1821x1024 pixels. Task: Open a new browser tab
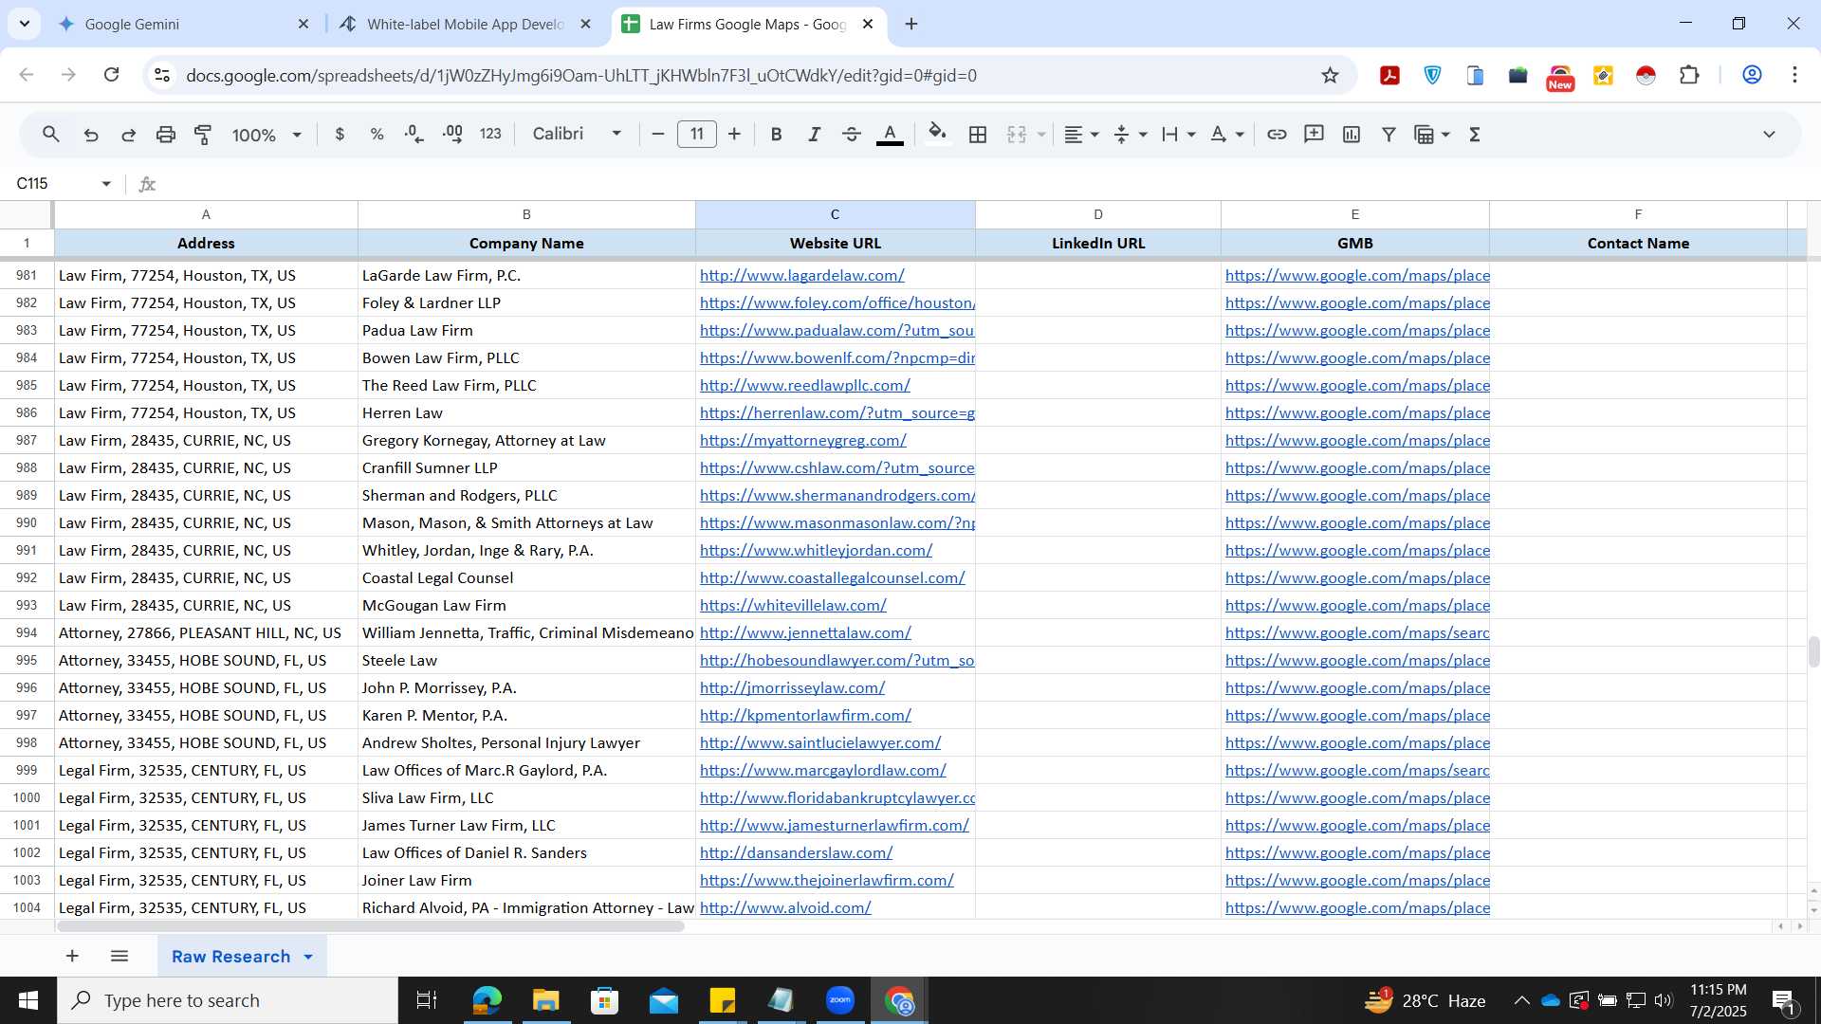click(x=911, y=25)
